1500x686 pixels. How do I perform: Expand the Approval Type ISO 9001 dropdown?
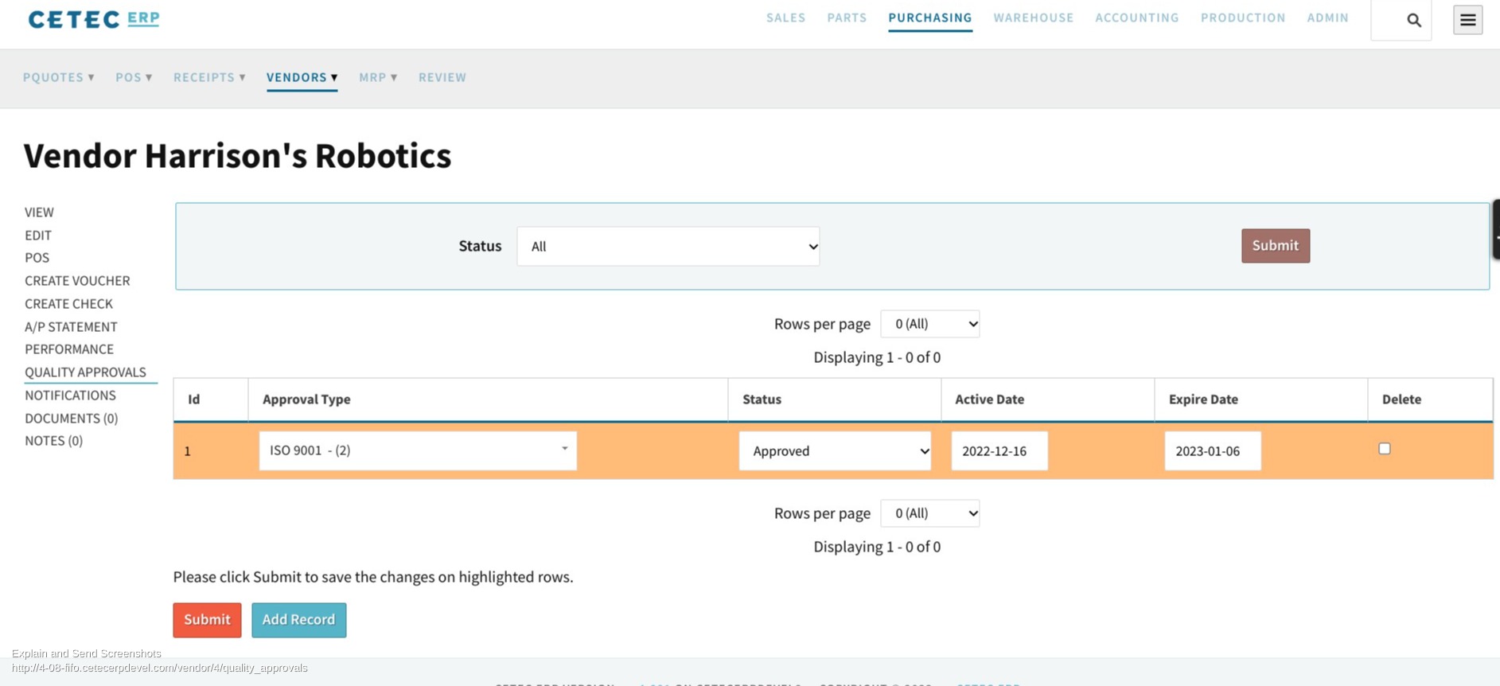pyautogui.click(x=418, y=450)
